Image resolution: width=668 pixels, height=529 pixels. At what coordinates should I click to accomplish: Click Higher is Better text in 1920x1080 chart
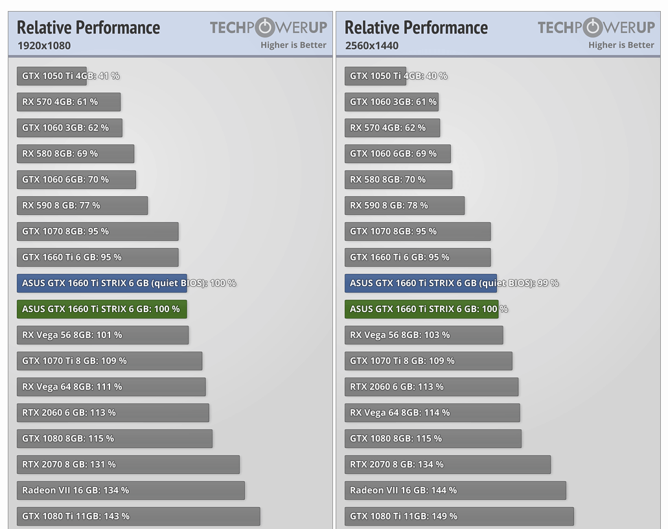pyautogui.click(x=294, y=45)
